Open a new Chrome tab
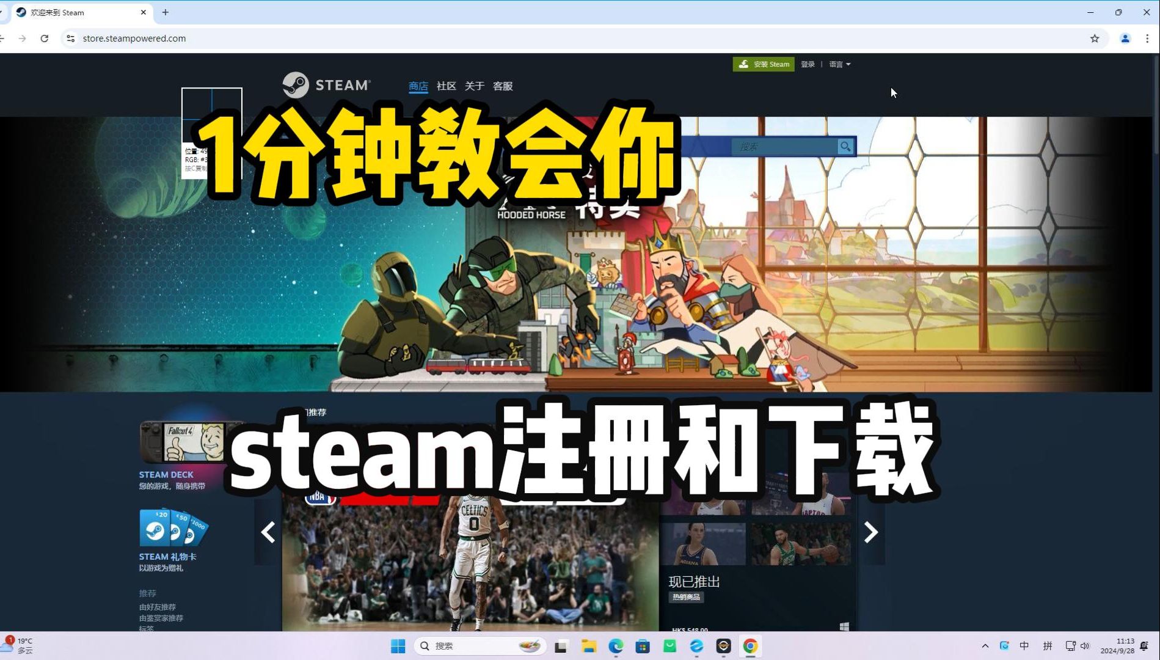This screenshot has width=1160, height=660. [x=165, y=12]
